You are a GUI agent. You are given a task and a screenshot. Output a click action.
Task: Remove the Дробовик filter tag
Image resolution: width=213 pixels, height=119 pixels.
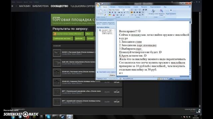[x=84, y=38]
